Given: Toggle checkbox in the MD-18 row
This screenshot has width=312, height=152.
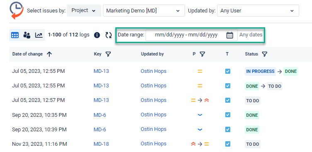Looking at the screenshot, I should pos(228,144).
